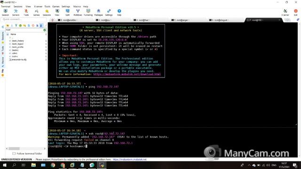
Task: Open Chrome from the taskbar
Action: click(53, 165)
